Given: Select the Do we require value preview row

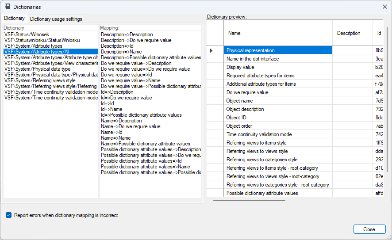Looking at the screenshot, I should click(x=278, y=92).
